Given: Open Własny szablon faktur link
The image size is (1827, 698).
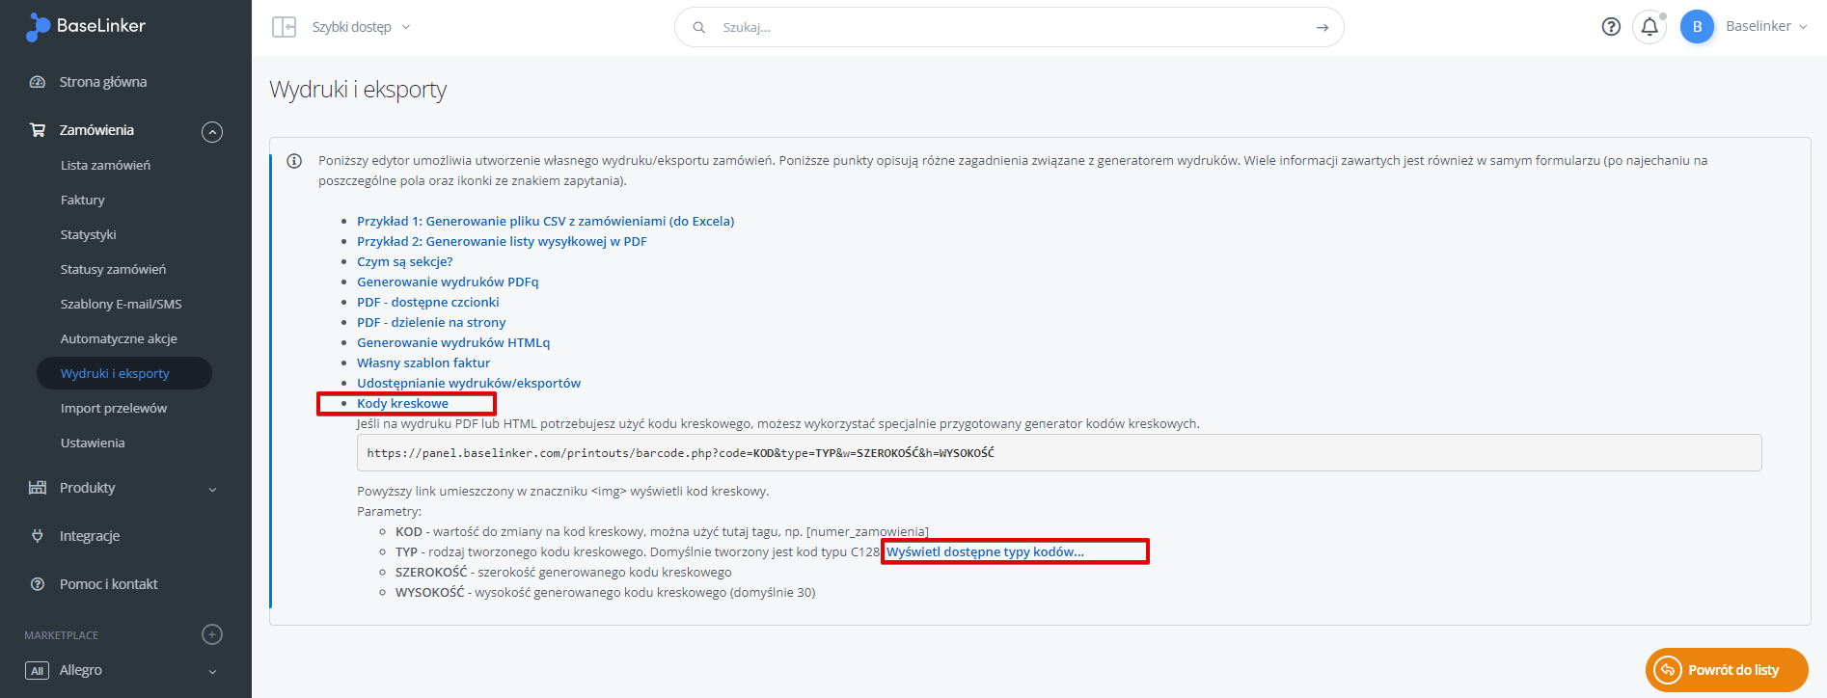Looking at the screenshot, I should (423, 362).
